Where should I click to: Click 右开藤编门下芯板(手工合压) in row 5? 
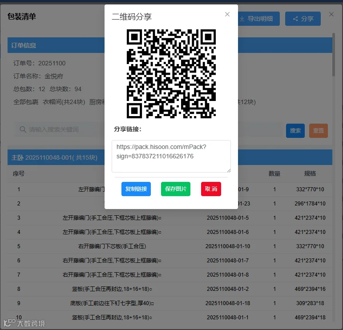pos(112,246)
